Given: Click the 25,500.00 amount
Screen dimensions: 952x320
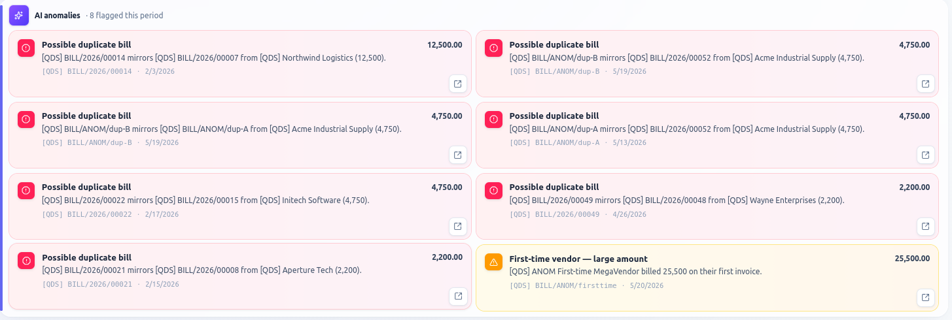Looking at the screenshot, I should pos(912,259).
